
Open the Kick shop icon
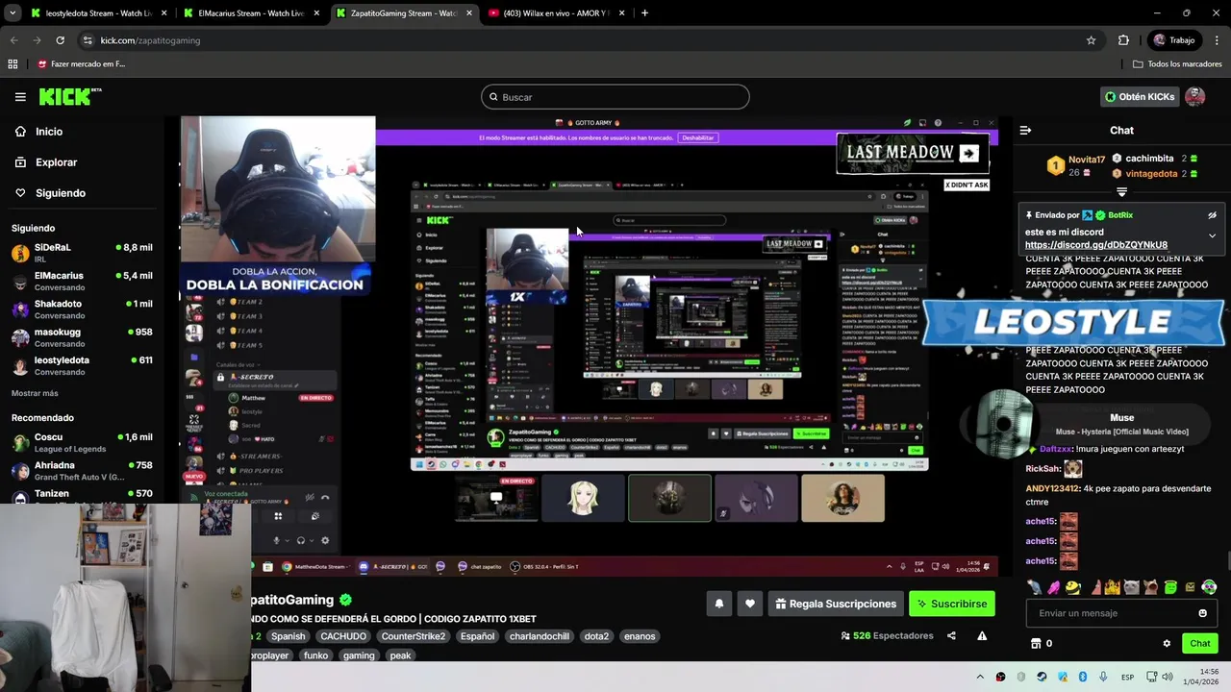tap(1036, 644)
